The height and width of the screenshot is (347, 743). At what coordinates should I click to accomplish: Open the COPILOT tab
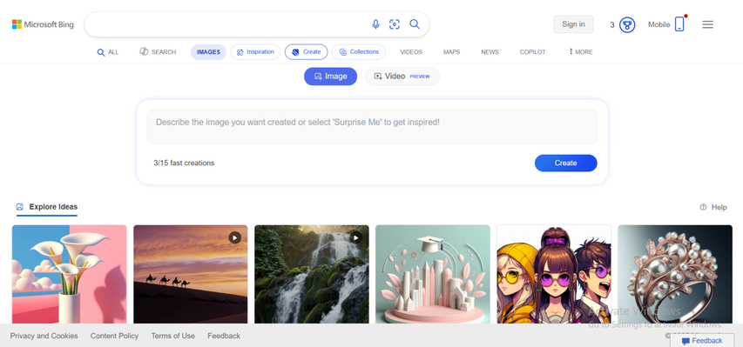(532, 52)
